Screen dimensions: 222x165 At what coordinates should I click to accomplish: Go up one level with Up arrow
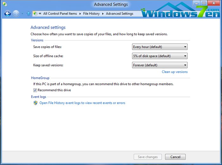tap(29, 14)
